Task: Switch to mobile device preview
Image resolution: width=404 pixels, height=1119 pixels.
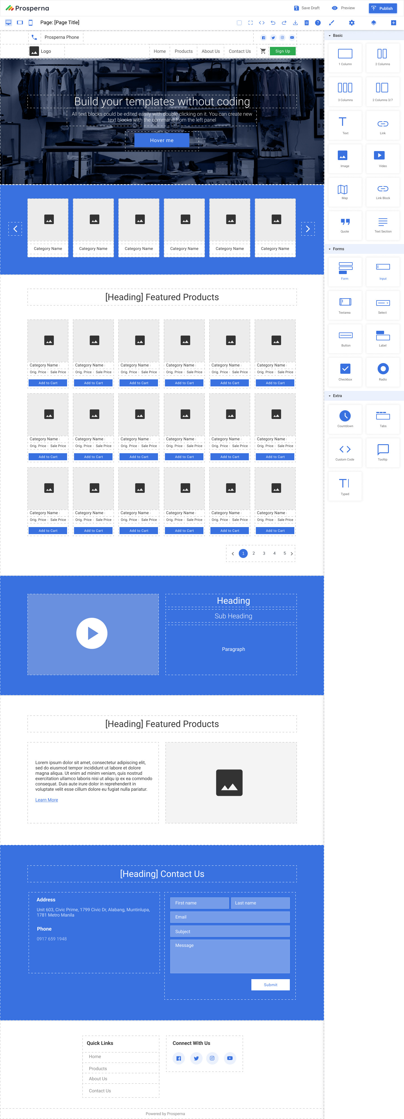Action: pyautogui.click(x=30, y=22)
